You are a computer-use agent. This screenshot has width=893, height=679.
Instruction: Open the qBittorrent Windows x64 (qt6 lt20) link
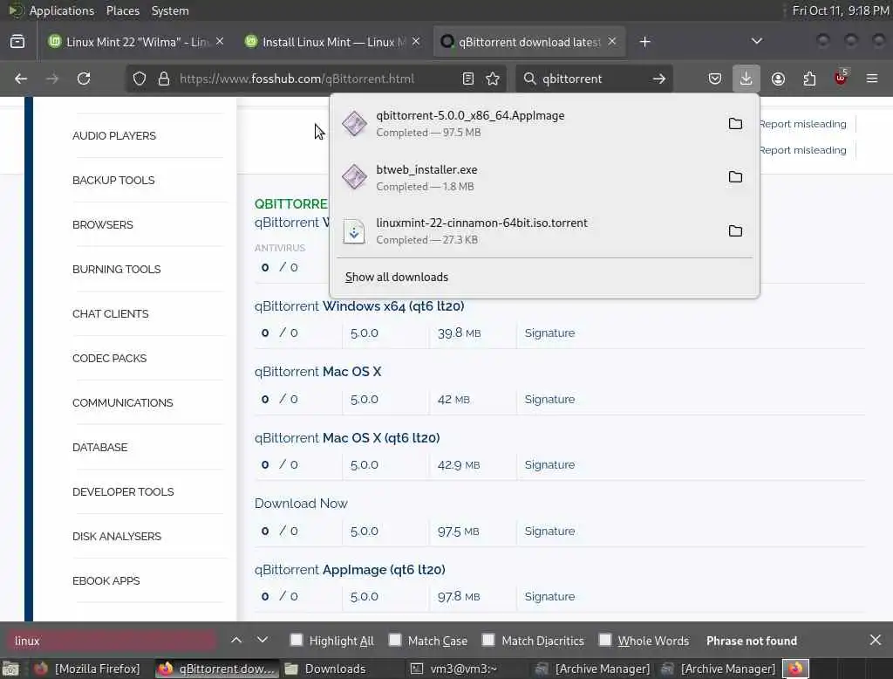click(358, 306)
